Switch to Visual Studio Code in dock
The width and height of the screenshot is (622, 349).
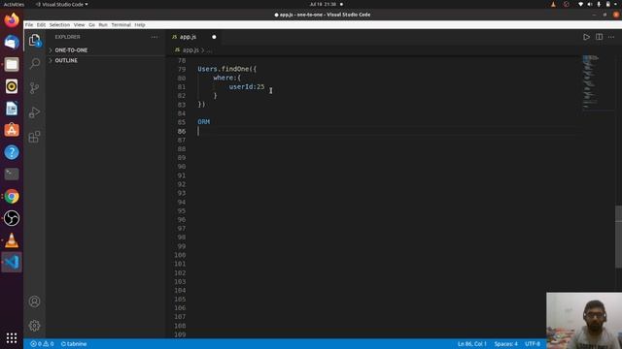point(12,262)
